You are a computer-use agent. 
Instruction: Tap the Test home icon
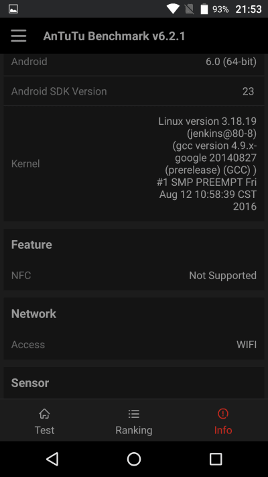pos(44,413)
